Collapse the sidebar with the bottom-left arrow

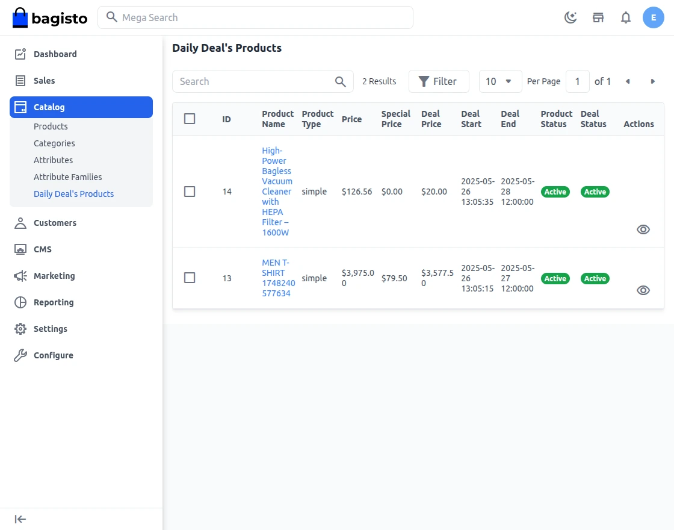point(20,519)
